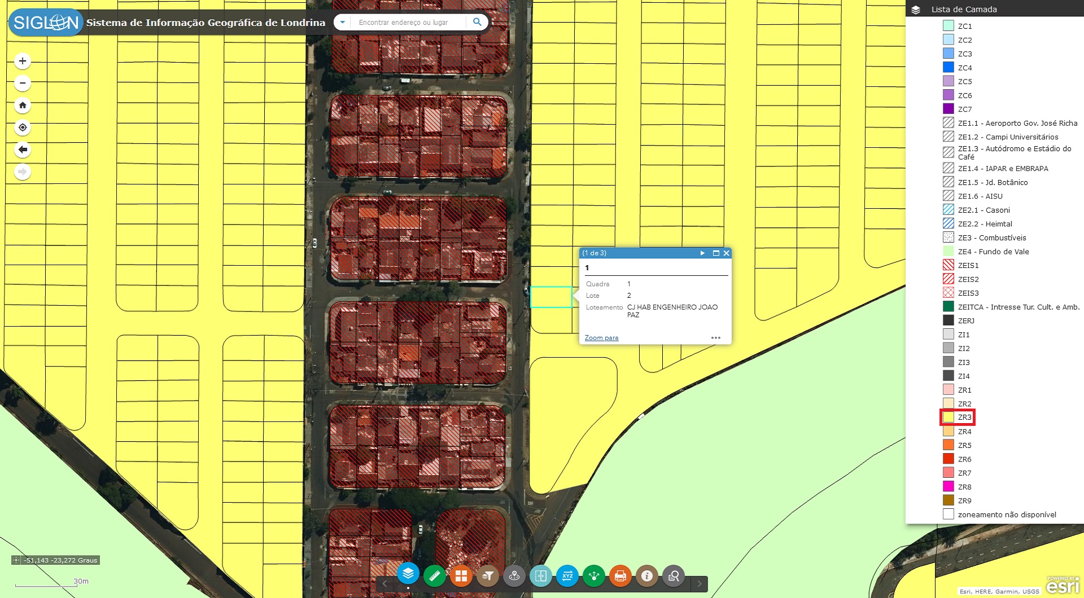
Task: Find my location on the map
Action: [x=23, y=127]
